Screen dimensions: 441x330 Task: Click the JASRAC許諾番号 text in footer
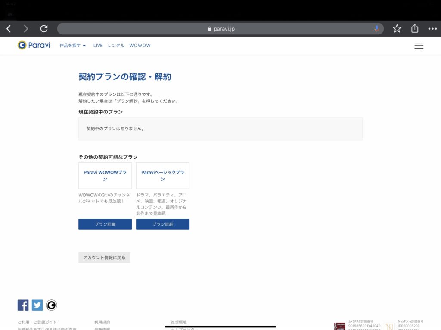coord(360,321)
